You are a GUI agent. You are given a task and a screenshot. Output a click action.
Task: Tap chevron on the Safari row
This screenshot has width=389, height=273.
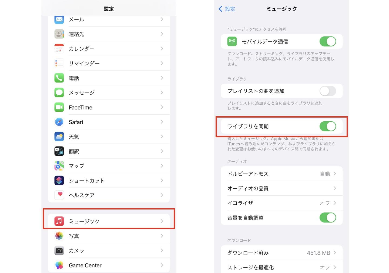(x=162, y=122)
